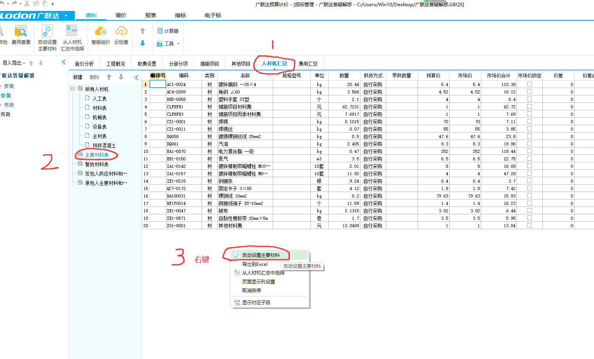Open the redo history dropdown arrow
The image size is (594, 359).
click(20, 4)
